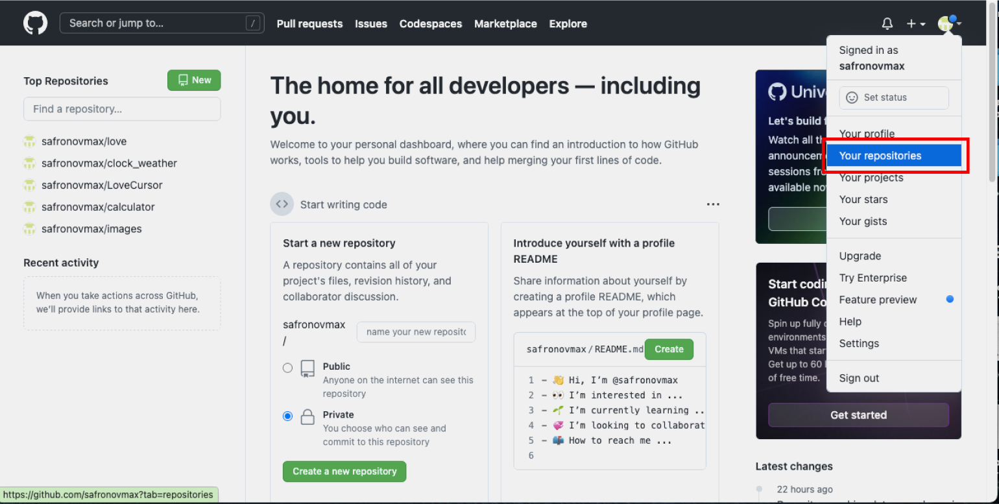Click avatar icon beside safronovmax/calculator

[29, 208]
